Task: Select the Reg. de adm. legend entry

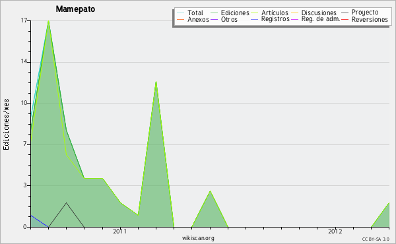Action: [321, 19]
